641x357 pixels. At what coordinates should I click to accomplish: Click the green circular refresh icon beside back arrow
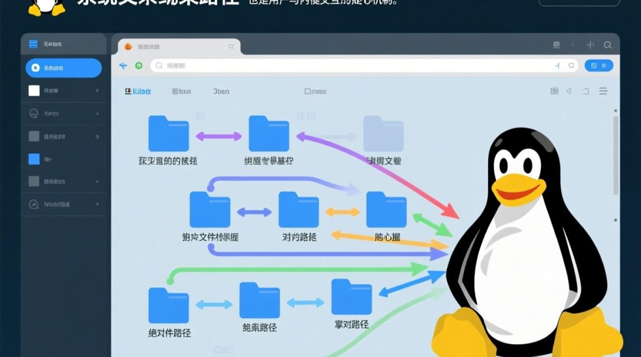139,65
